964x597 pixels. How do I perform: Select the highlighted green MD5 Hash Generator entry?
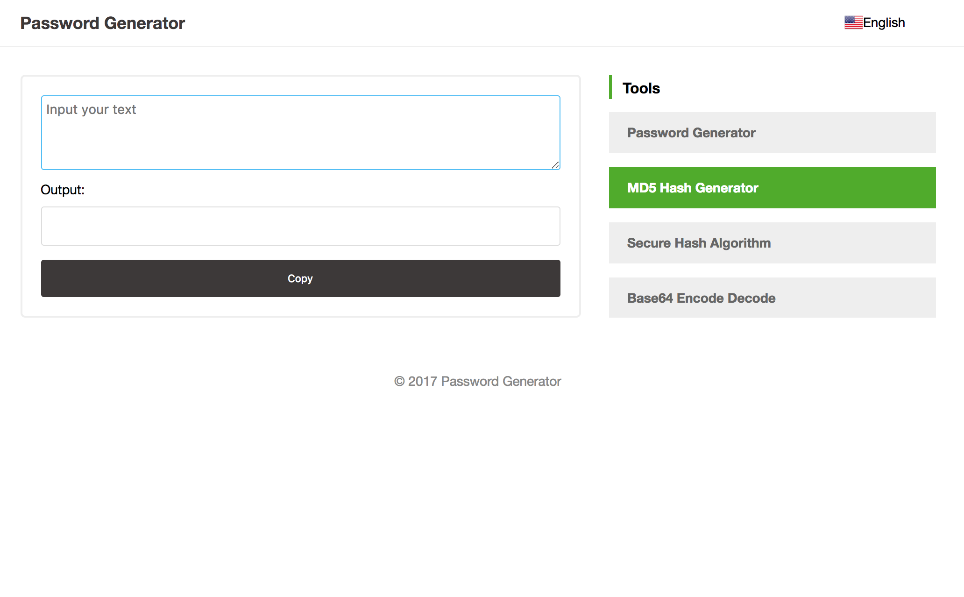coord(772,187)
